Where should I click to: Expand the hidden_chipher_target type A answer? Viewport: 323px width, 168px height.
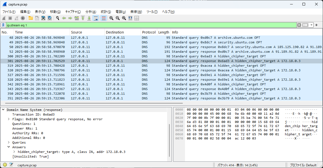click(x=14, y=152)
